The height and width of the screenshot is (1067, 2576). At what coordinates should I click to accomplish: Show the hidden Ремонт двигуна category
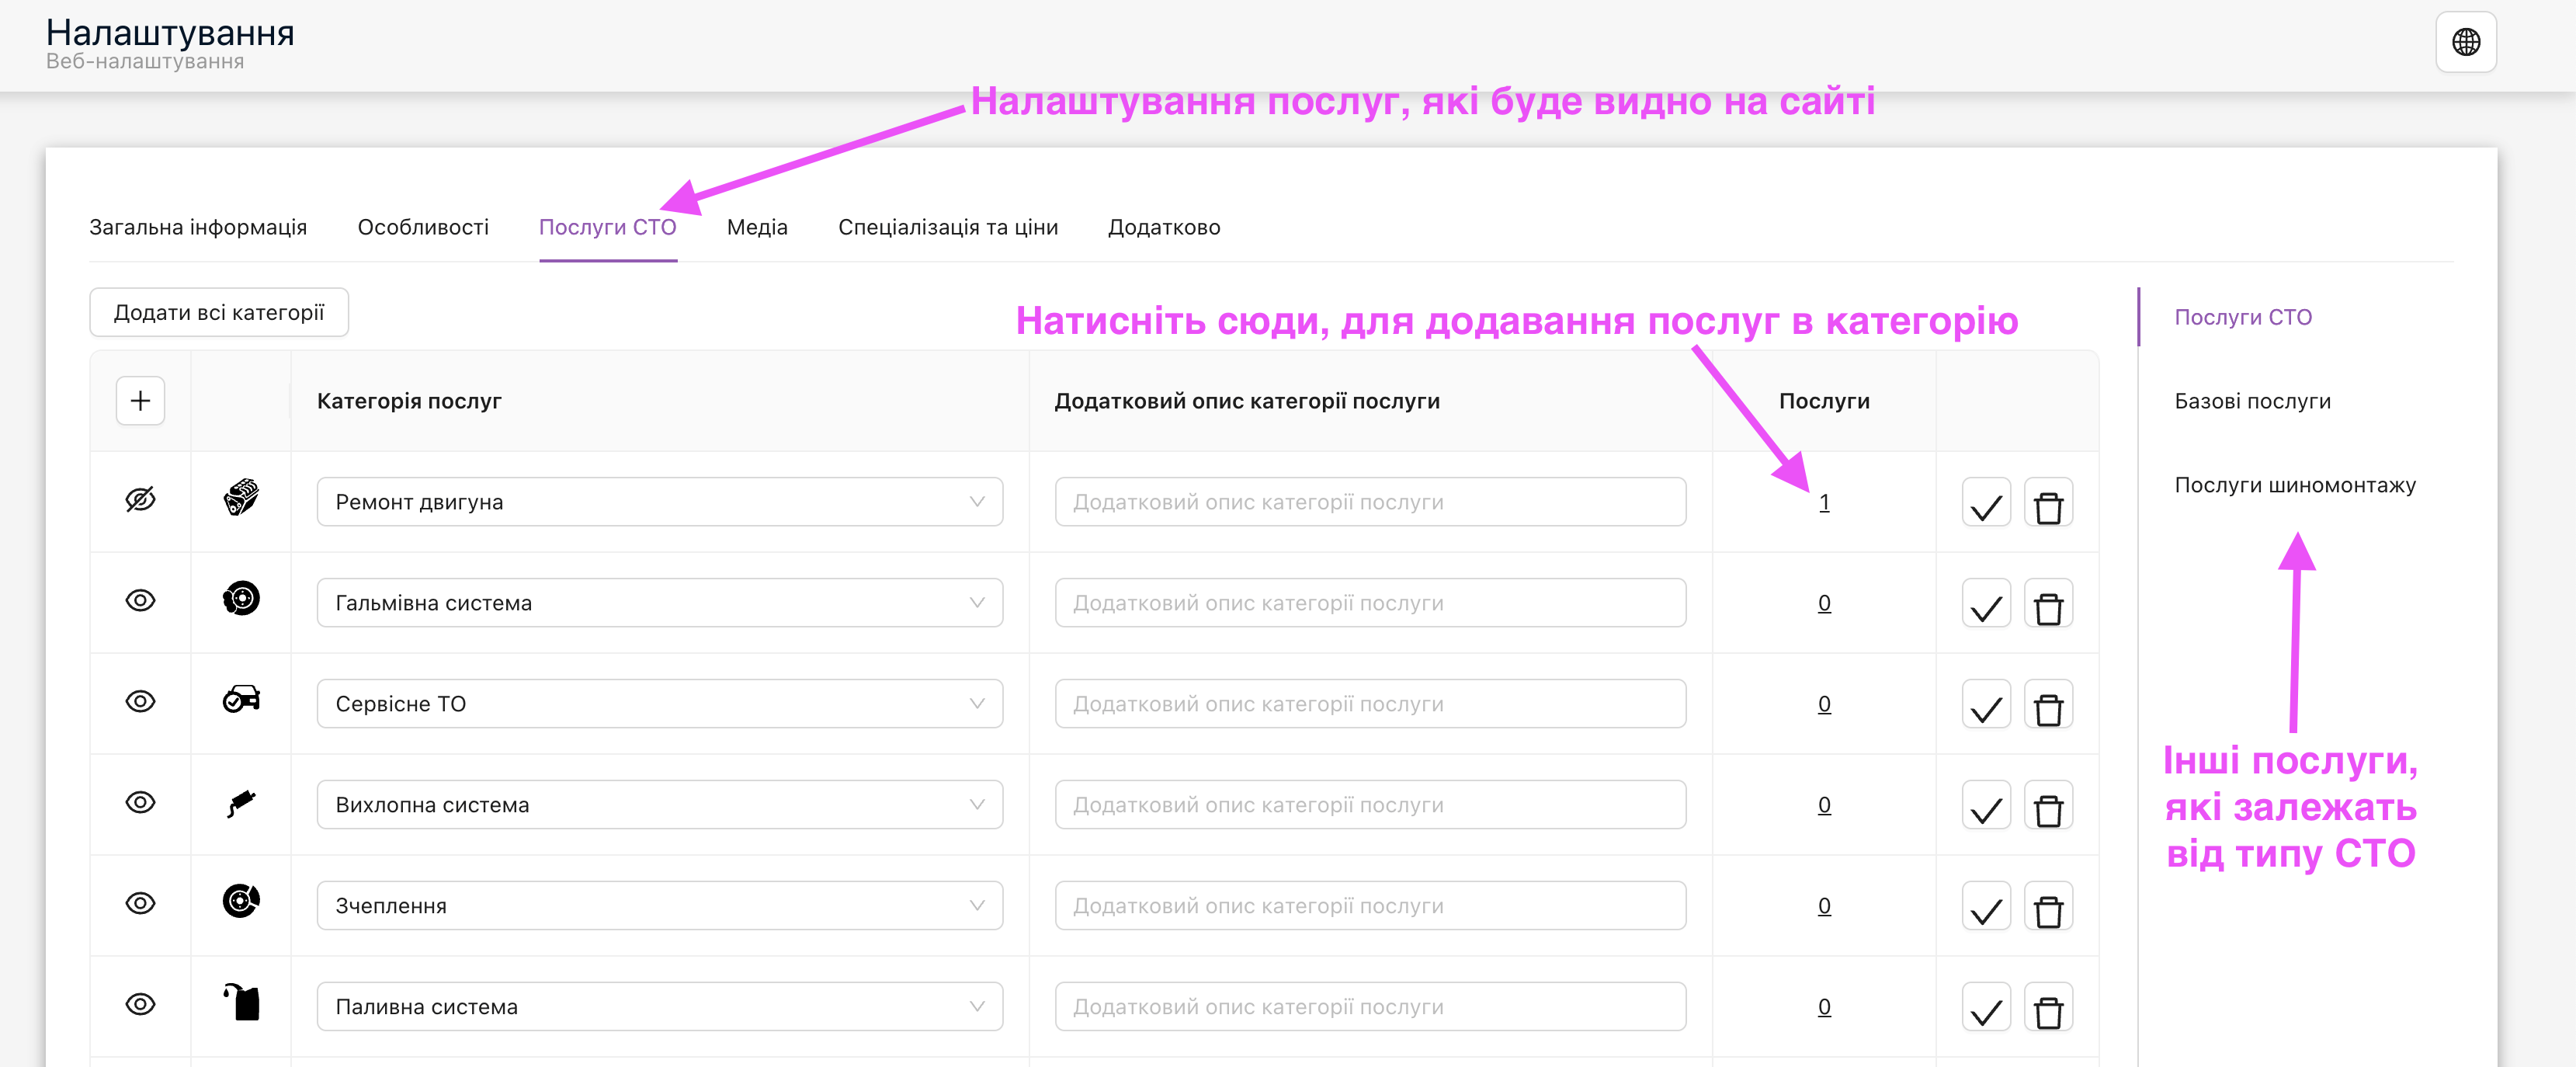(140, 499)
